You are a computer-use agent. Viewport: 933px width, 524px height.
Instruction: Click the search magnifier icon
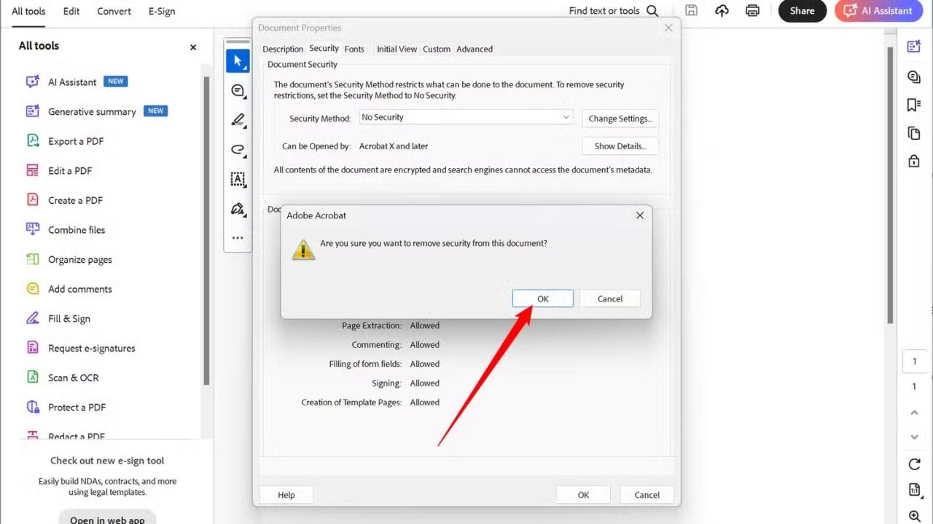tap(652, 11)
